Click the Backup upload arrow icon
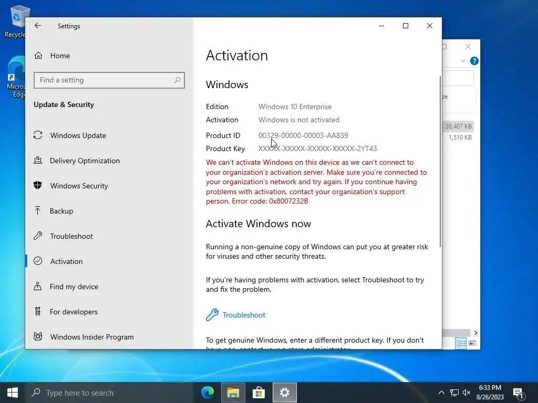The width and height of the screenshot is (538, 403). (38, 211)
